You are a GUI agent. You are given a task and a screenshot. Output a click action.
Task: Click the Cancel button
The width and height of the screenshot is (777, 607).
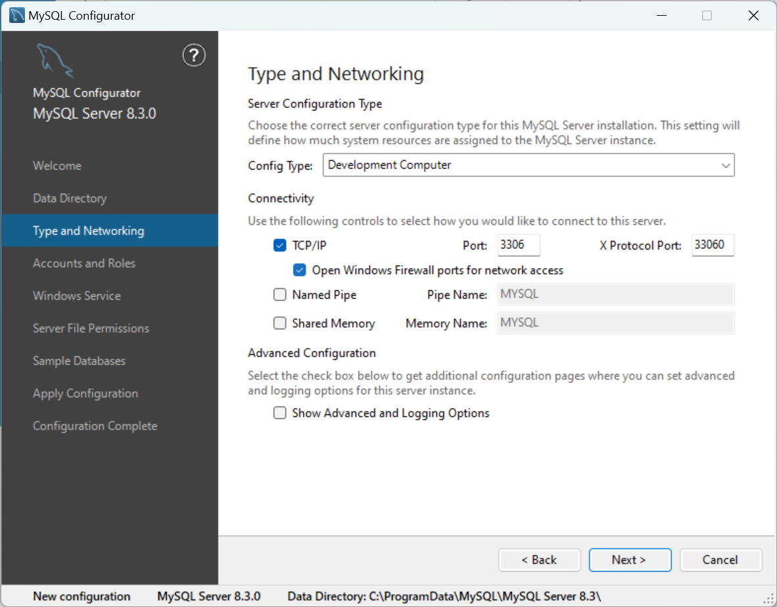pos(720,560)
